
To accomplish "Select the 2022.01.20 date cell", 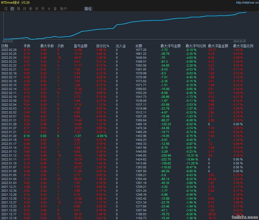I will click(x=9, y=136).
